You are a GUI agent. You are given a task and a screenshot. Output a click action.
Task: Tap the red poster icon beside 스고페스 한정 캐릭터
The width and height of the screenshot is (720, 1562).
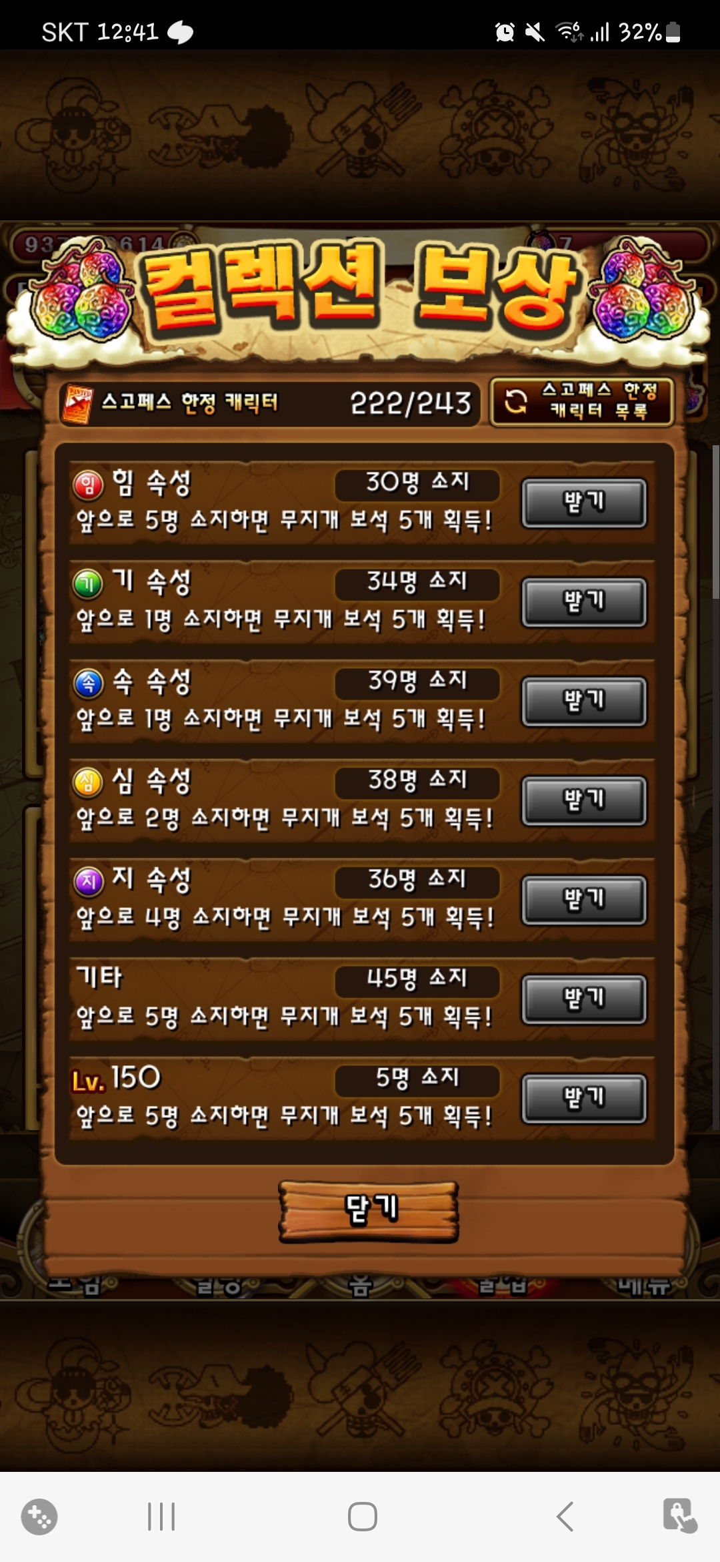pos(77,404)
